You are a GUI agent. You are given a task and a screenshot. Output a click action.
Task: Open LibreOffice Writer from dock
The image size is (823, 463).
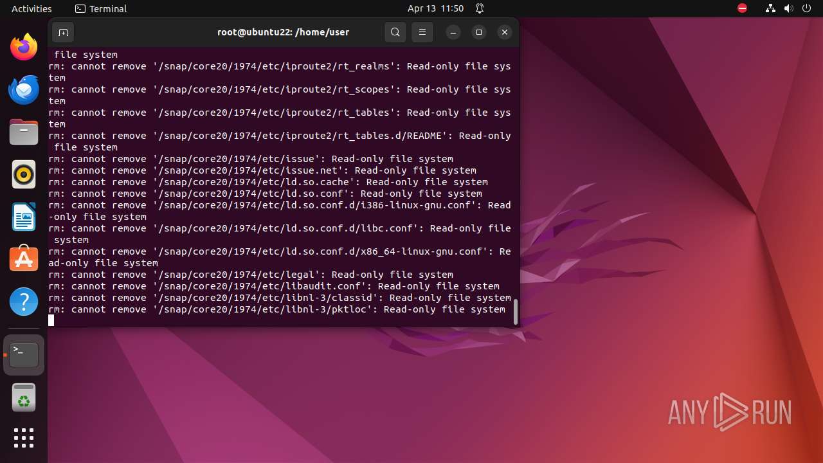(x=24, y=217)
